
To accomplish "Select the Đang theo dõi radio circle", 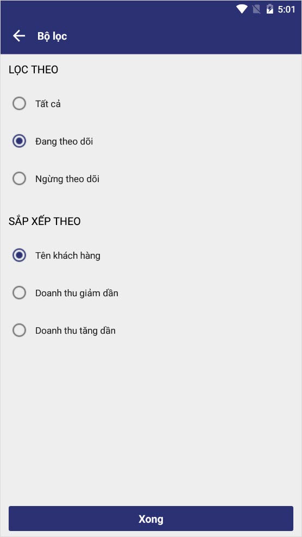I will (19, 141).
